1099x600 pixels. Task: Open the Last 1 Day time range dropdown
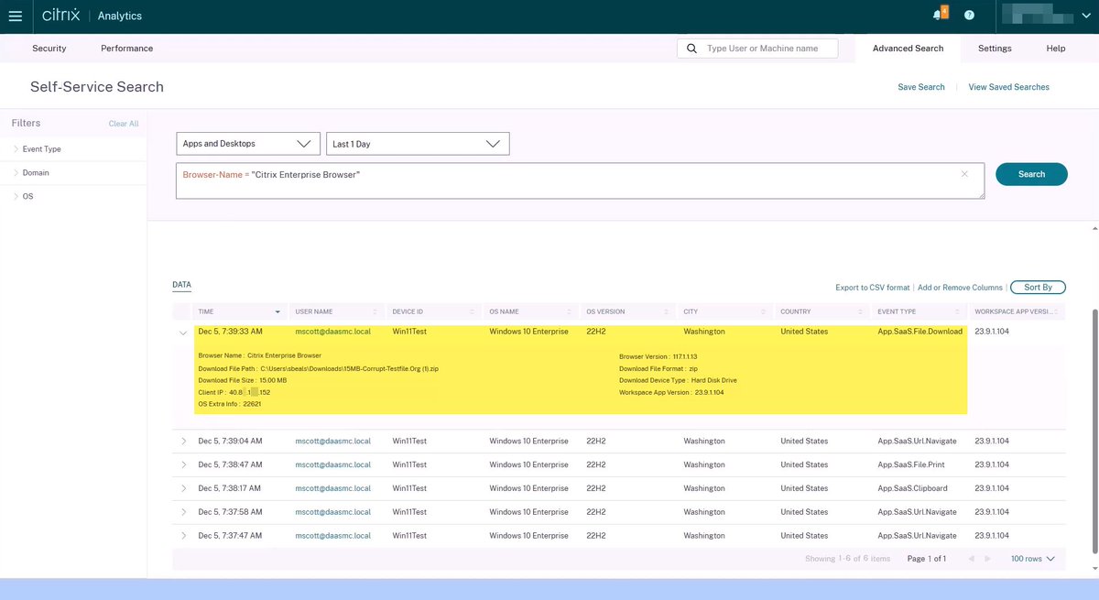417,143
